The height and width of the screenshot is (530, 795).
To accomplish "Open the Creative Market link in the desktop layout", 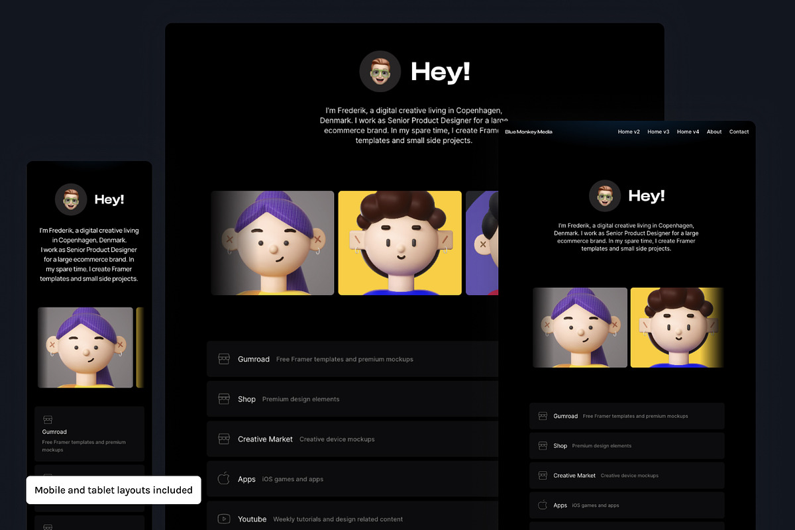I will [352, 439].
